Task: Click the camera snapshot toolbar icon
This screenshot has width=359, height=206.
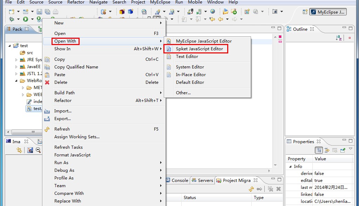Action: coord(275,12)
